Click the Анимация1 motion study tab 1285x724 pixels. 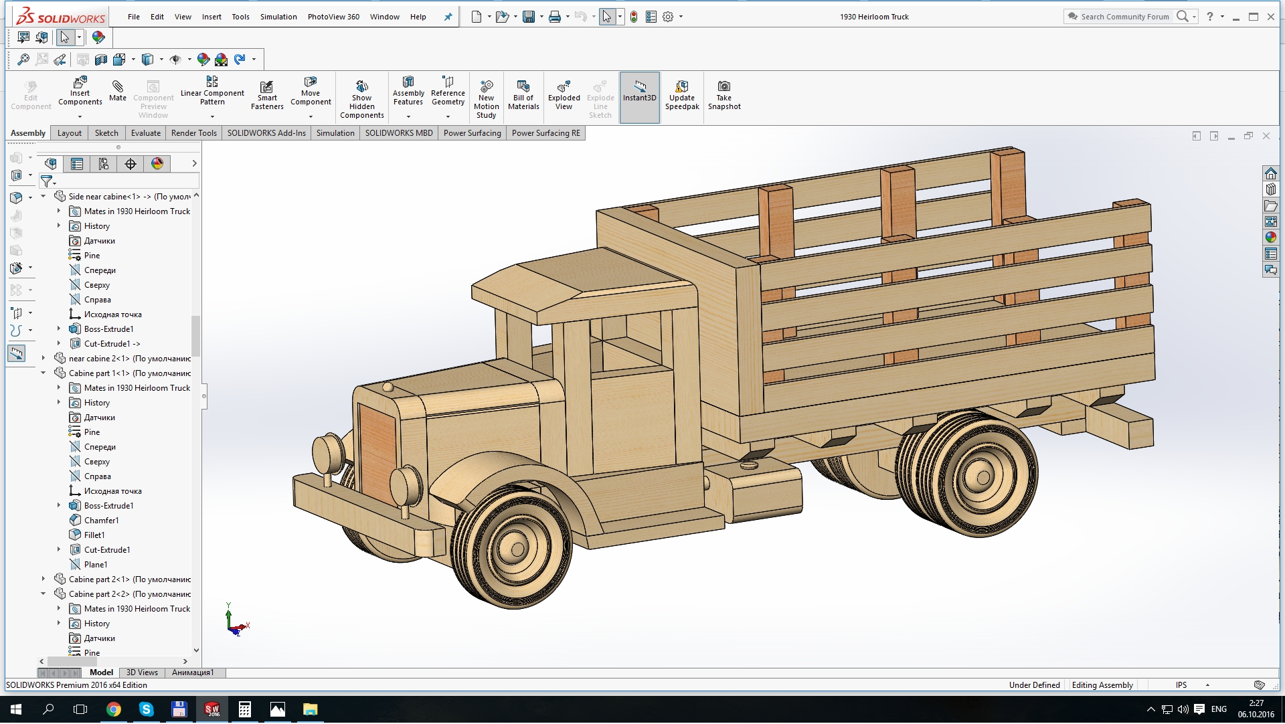tap(193, 673)
